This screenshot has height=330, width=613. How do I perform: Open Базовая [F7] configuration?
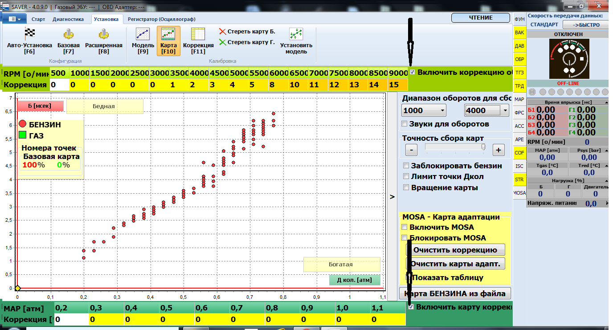pos(68,35)
